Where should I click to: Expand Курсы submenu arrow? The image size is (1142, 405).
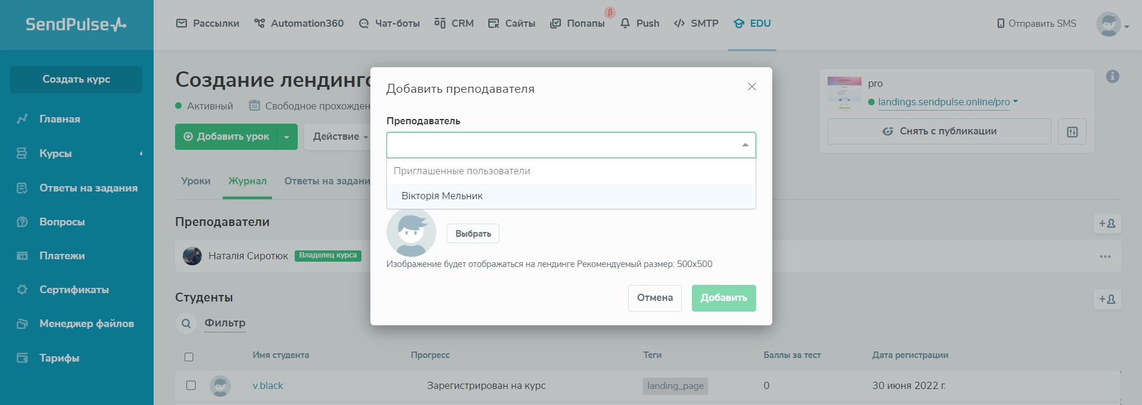click(141, 153)
